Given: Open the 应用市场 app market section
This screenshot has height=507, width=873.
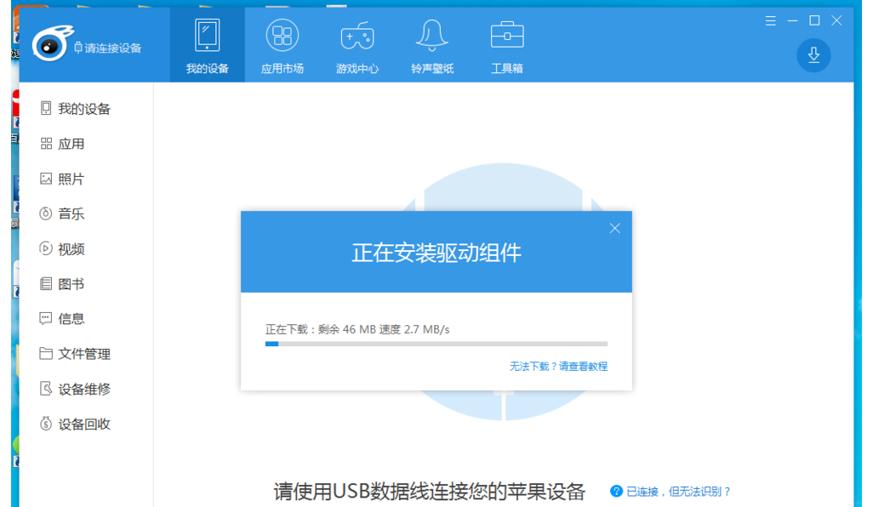Looking at the screenshot, I should coord(282,44).
